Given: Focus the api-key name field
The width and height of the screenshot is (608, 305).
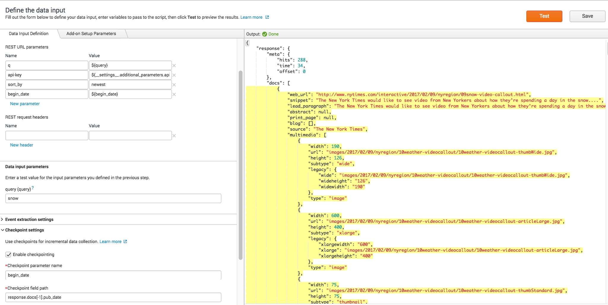Looking at the screenshot, I should (x=47, y=75).
